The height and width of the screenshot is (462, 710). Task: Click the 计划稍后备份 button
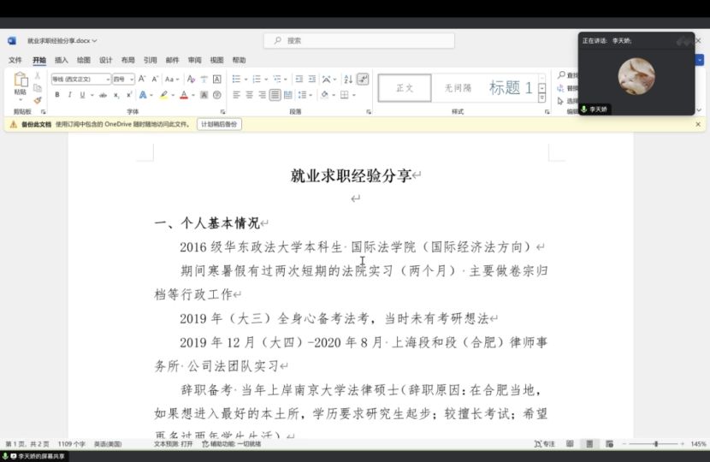tap(219, 124)
